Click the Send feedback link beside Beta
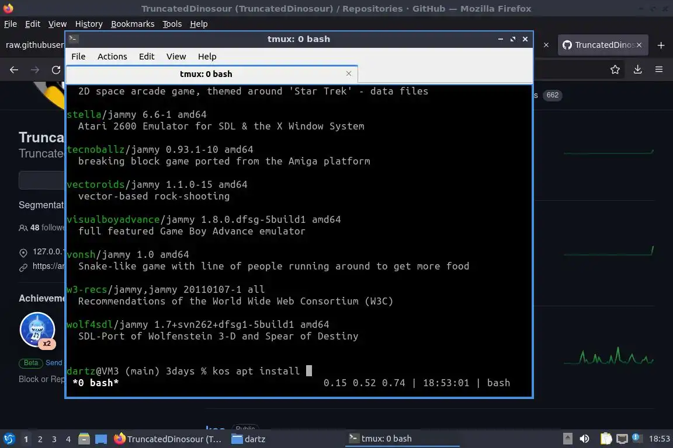This screenshot has height=448, width=673. 54,363
